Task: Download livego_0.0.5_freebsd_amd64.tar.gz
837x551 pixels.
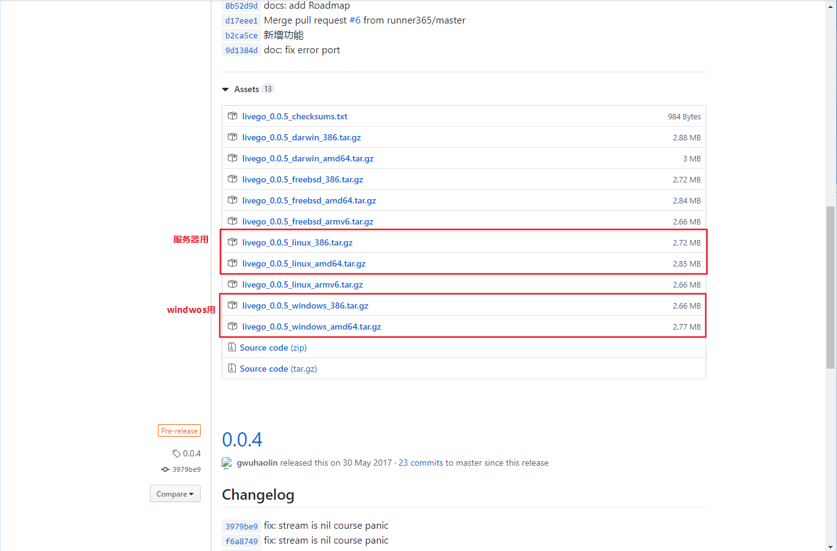Action: coord(309,200)
